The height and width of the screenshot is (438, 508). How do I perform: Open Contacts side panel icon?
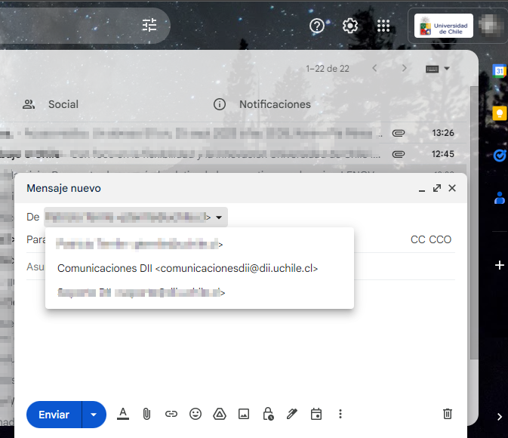pos(499,198)
